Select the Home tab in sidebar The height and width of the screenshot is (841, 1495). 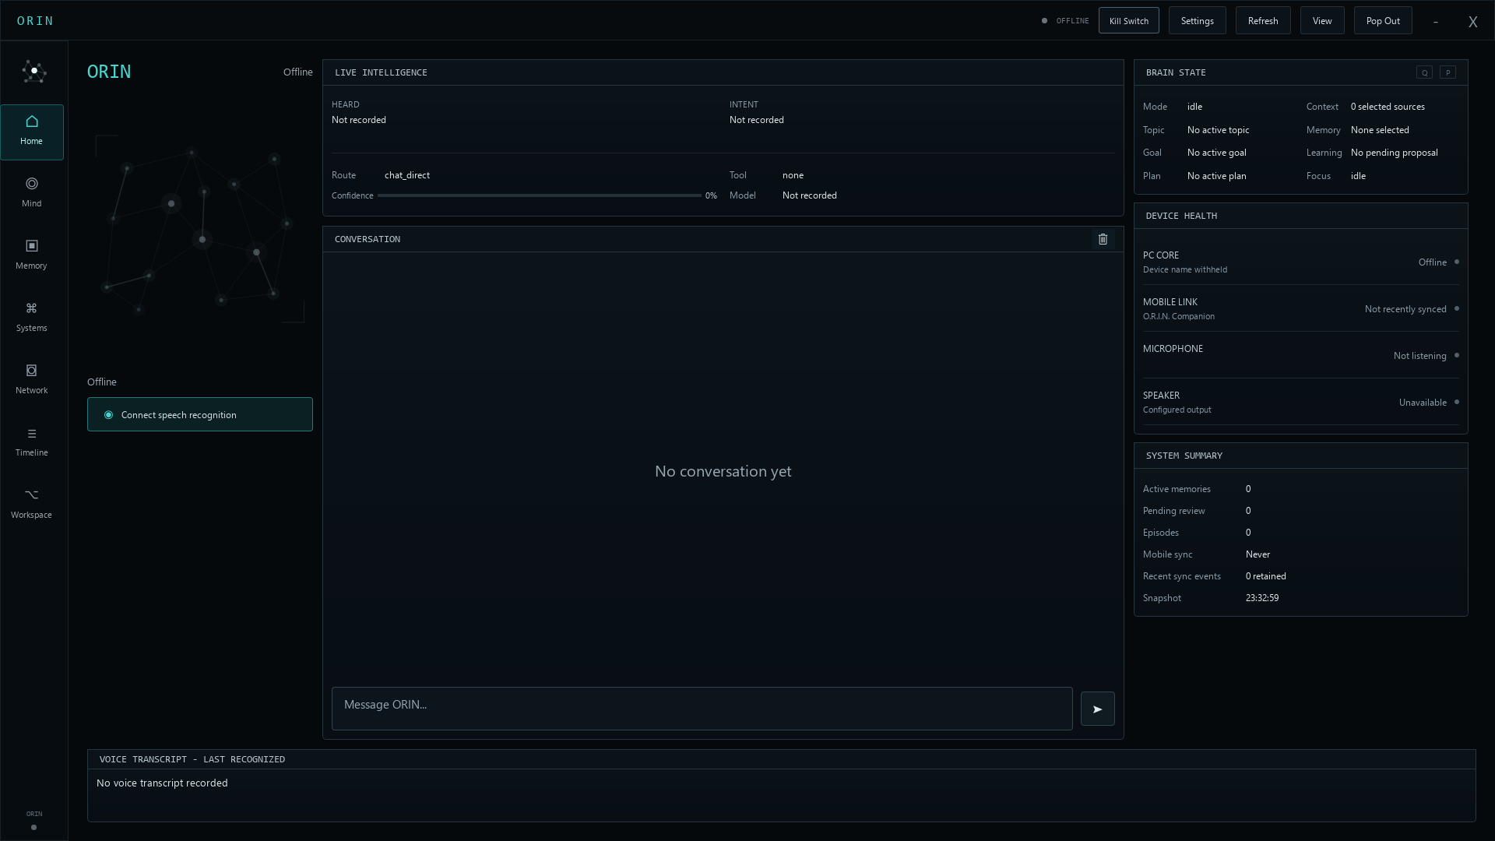tap(32, 132)
